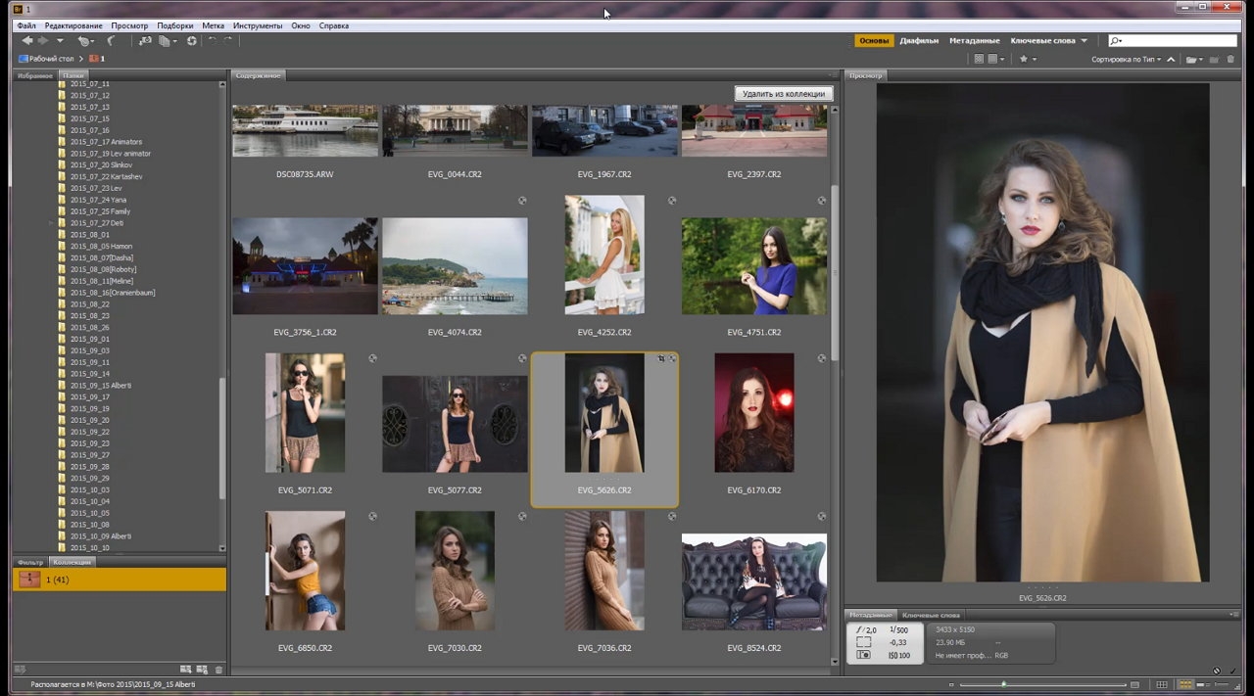This screenshot has height=696, width=1254.
Task: Click the smaller thumbnail size icon
Action: coord(951,684)
